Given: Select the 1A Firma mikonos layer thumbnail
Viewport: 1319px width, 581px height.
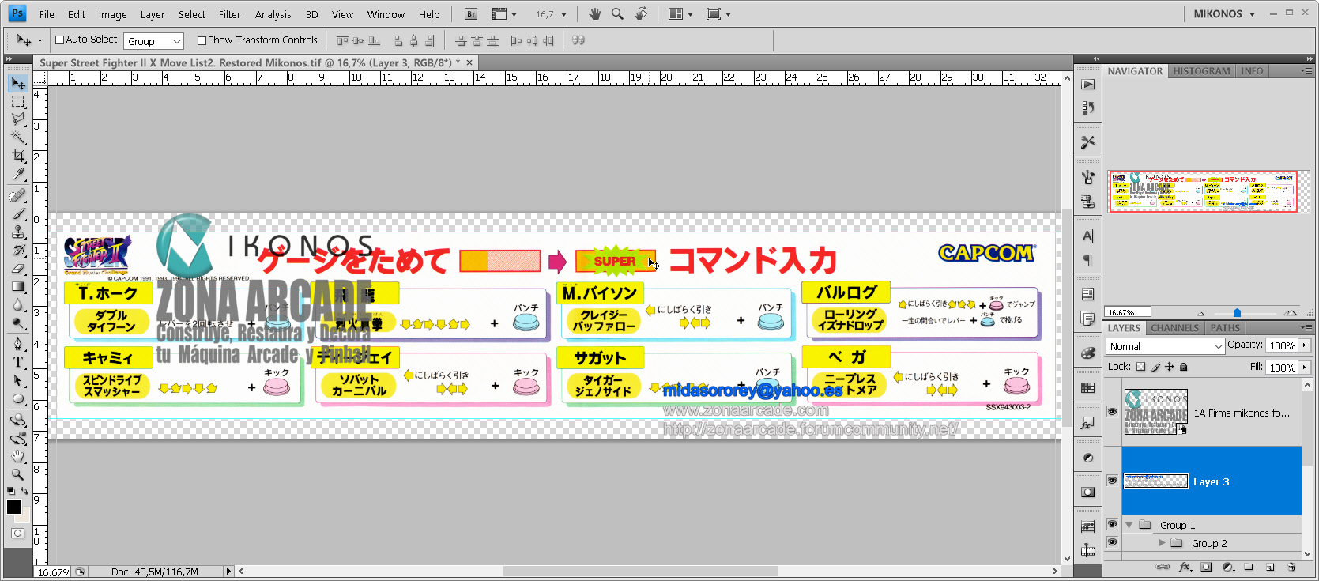Looking at the screenshot, I should point(1155,412).
